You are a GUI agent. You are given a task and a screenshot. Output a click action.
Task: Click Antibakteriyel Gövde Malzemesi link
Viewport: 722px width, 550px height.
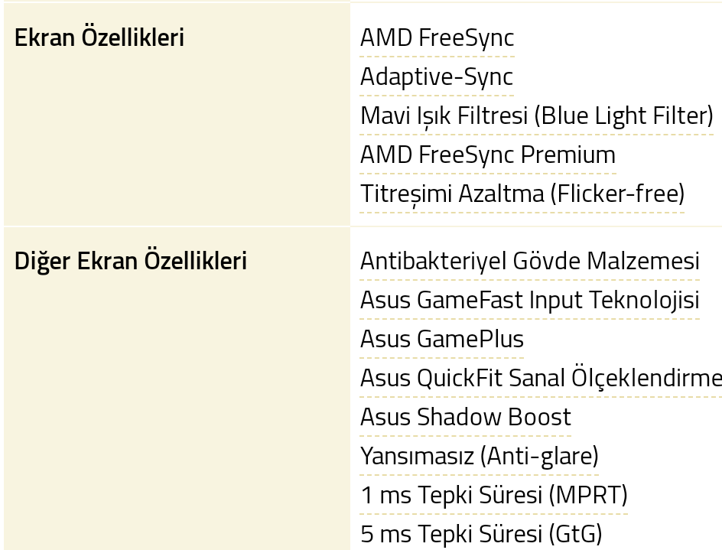(x=529, y=261)
